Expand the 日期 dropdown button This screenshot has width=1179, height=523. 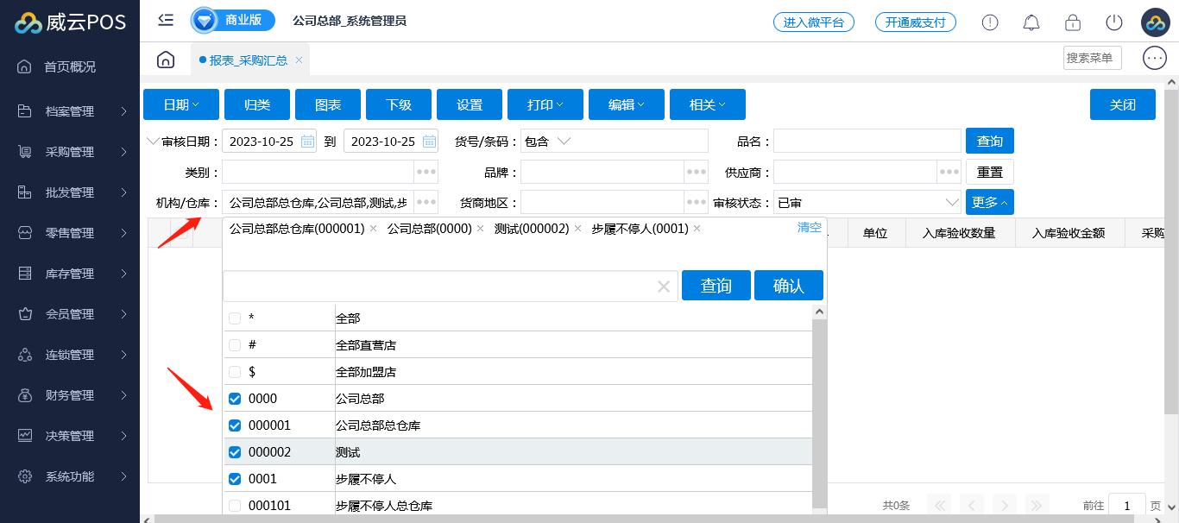181,104
